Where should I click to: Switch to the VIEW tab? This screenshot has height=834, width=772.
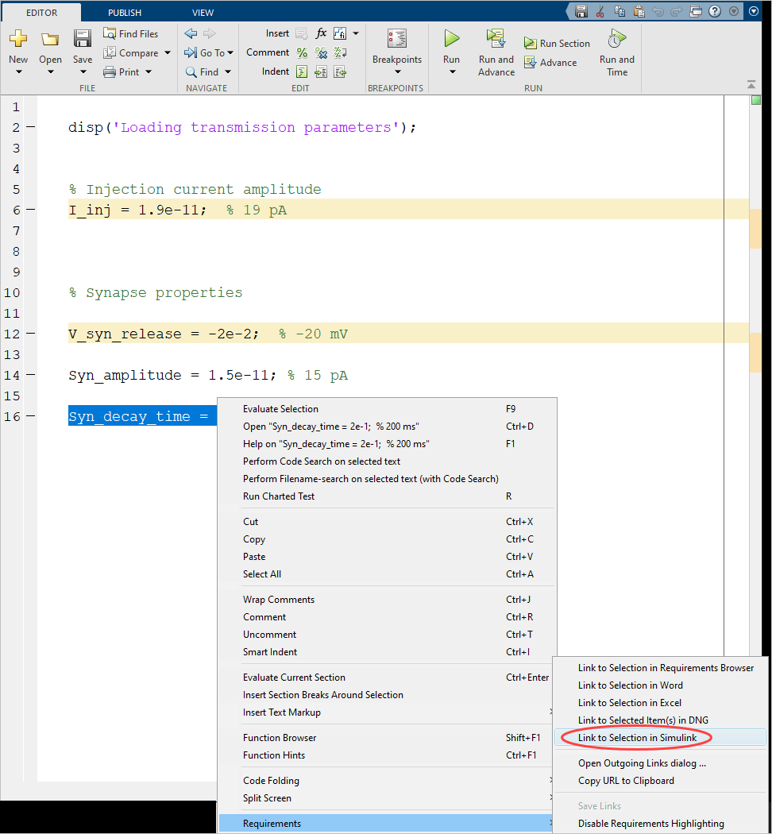click(x=203, y=13)
